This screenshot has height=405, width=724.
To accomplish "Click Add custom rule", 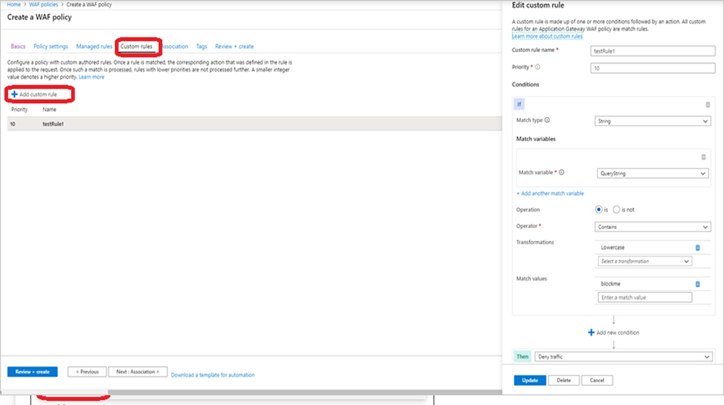I will click(x=34, y=94).
